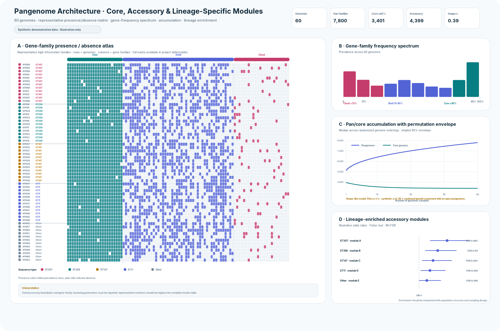Open the Accessory 4,399 card
This screenshot has width=500, height=331.
tap(424, 18)
